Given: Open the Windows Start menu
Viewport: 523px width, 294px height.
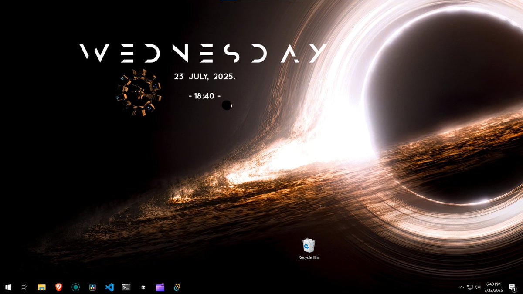Looking at the screenshot, I should point(8,287).
